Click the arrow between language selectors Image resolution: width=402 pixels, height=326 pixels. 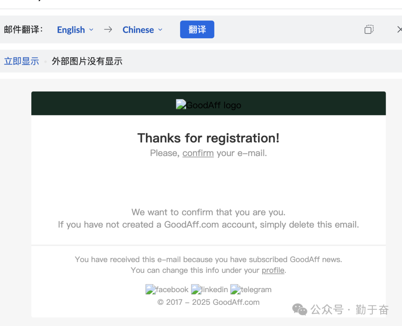[108, 29]
